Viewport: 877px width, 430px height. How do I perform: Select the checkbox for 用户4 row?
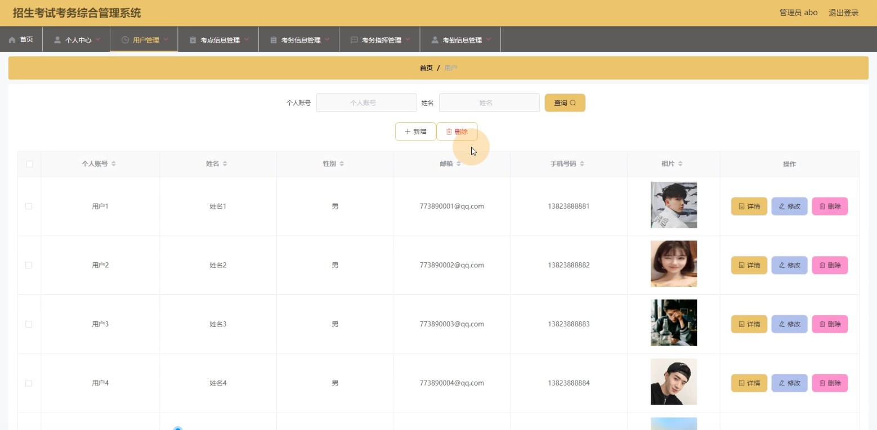[x=29, y=383]
